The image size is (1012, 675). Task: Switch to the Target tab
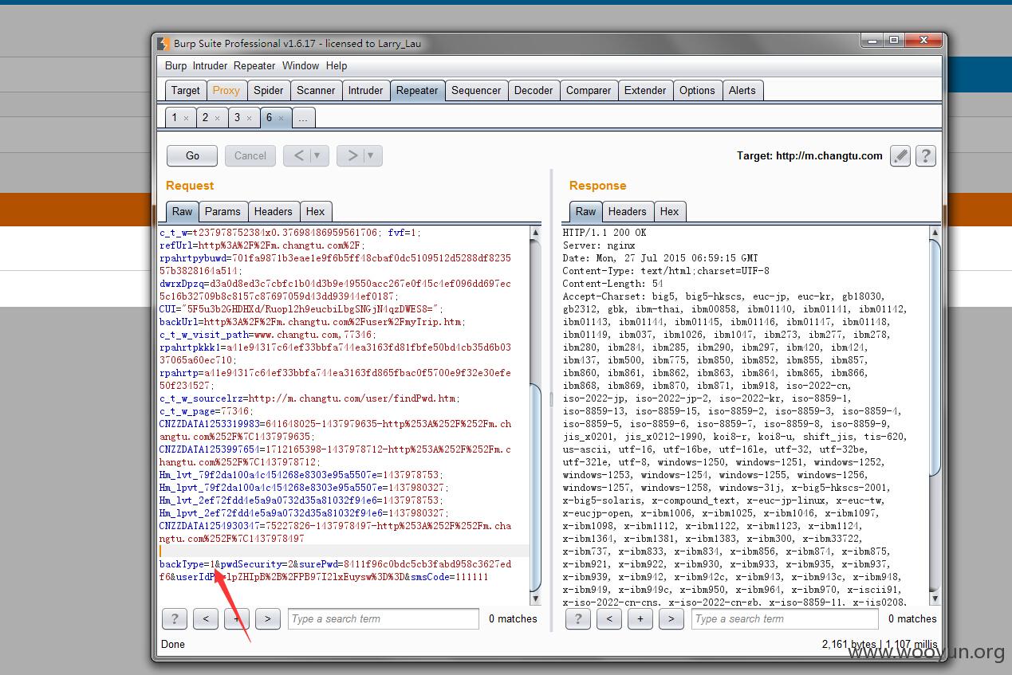point(186,91)
